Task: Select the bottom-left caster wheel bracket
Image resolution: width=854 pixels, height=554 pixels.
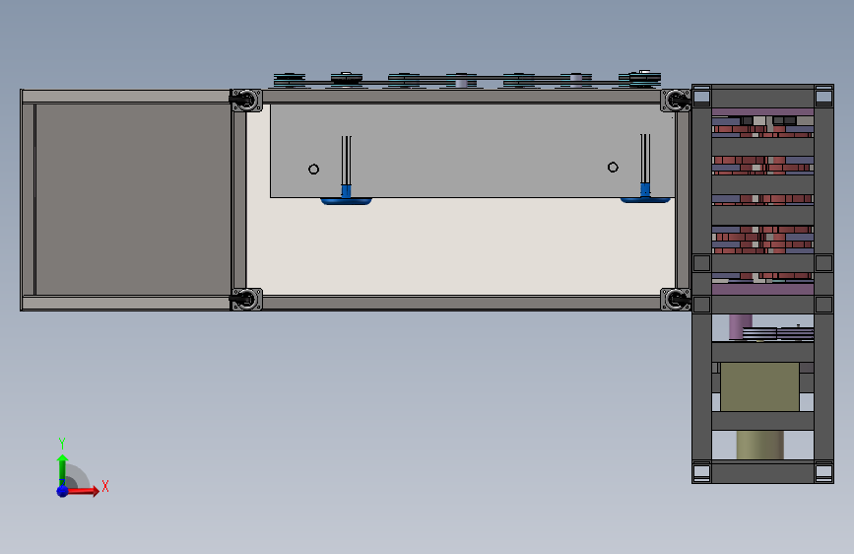Action: [x=246, y=300]
